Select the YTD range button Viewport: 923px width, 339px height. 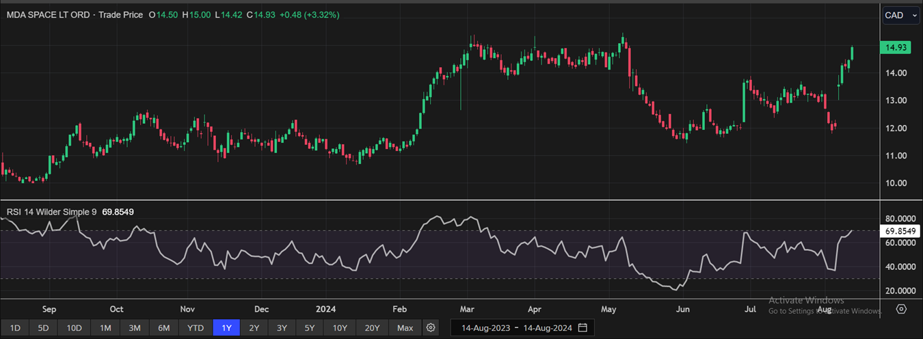pyautogui.click(x=195, y=328)
